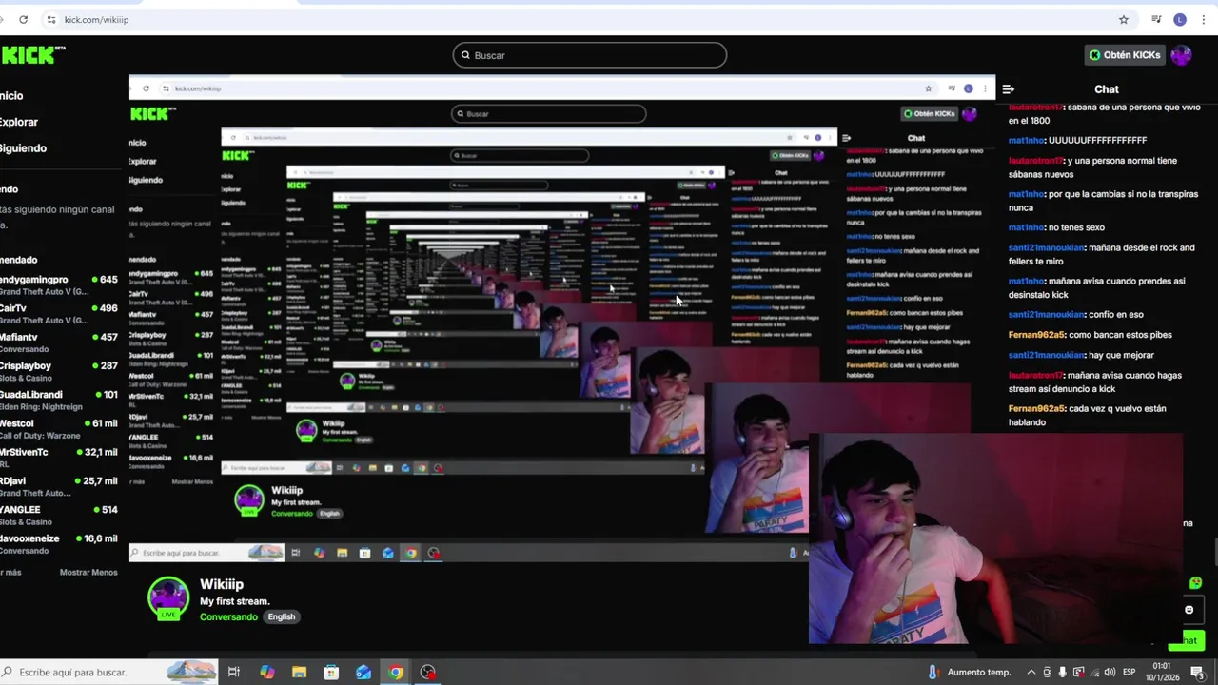Viewport: 1218px width, 685px height.
Task: Open recommended channel MrStivenTc
Action: point(59,458)
